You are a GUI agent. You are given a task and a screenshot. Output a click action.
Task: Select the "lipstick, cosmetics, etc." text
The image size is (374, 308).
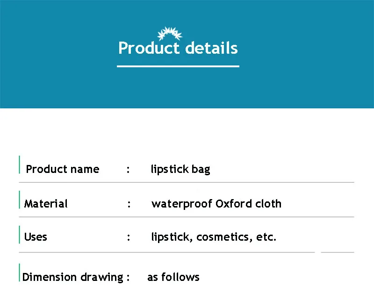214,237
